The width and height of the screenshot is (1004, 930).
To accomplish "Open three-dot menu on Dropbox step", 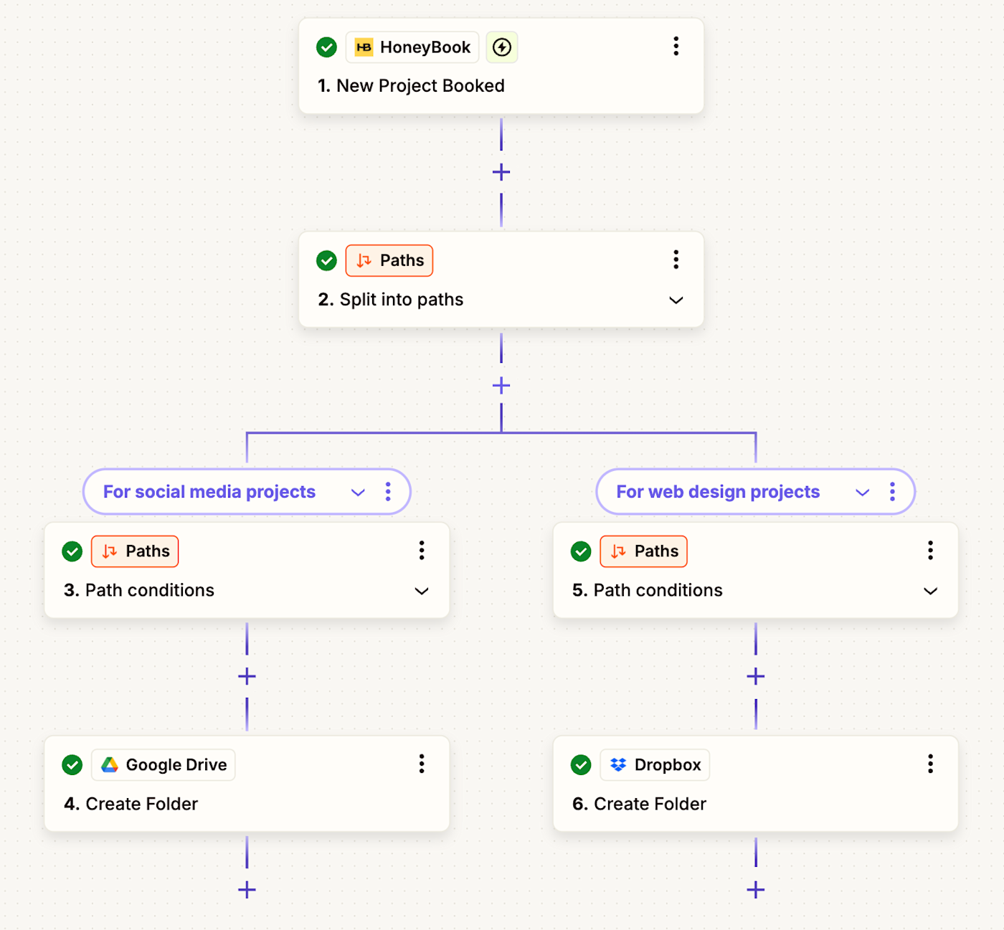I will pos(930,764).
